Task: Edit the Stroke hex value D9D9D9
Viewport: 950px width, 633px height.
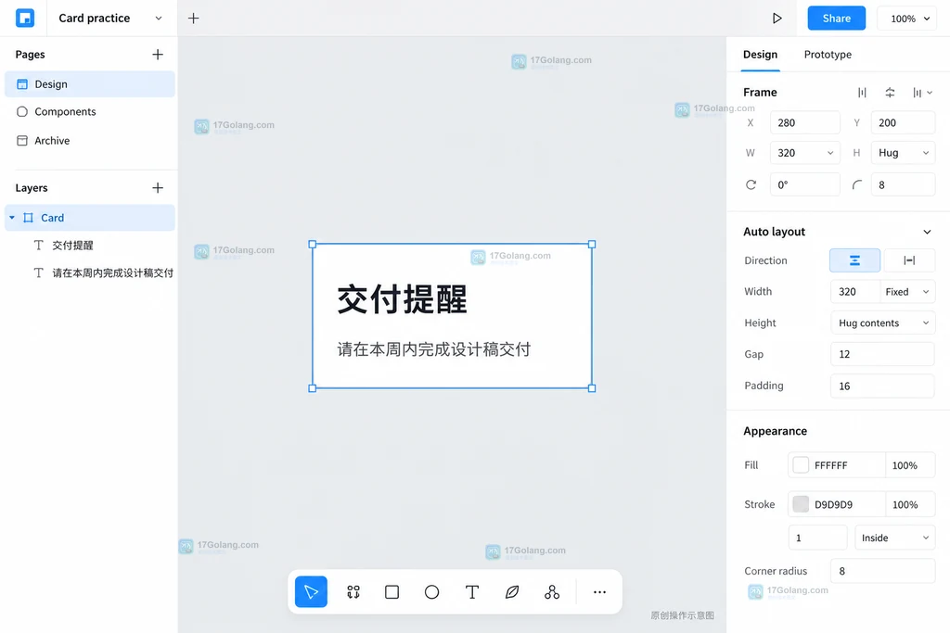Action: (846, 505)
